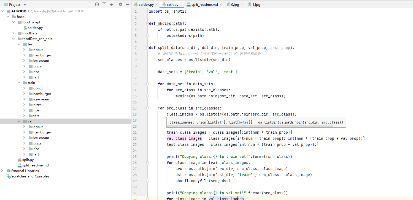Select spider.py in the project tree
Viewport: 413px width, 200px height.
pos(35,28)
